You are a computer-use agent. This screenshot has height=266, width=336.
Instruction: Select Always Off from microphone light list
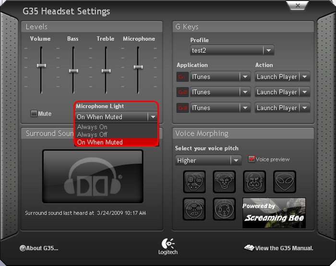117,135
